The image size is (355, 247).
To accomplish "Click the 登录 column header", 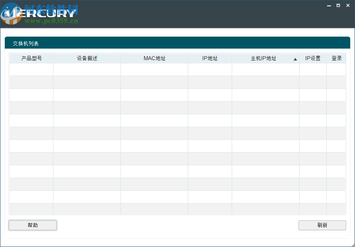I will tap(336, 58).
